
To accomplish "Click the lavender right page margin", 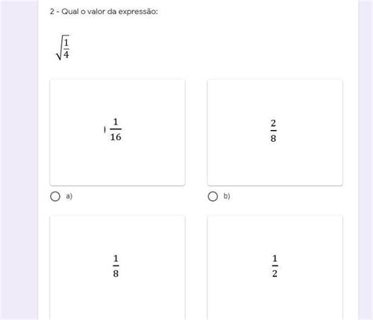I will tap(366, 160).
